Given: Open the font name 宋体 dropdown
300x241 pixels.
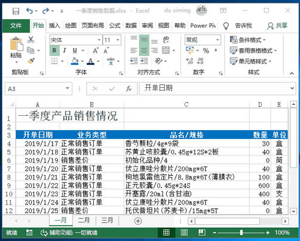Looking at the screenshot, I should click(99, 40).
